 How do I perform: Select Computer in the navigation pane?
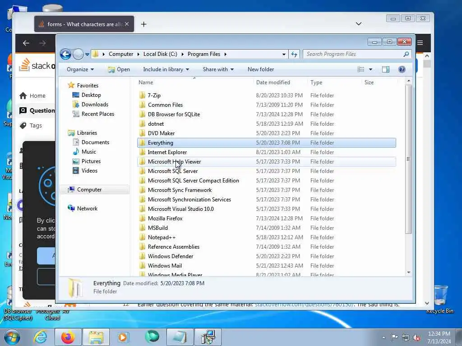89,190
